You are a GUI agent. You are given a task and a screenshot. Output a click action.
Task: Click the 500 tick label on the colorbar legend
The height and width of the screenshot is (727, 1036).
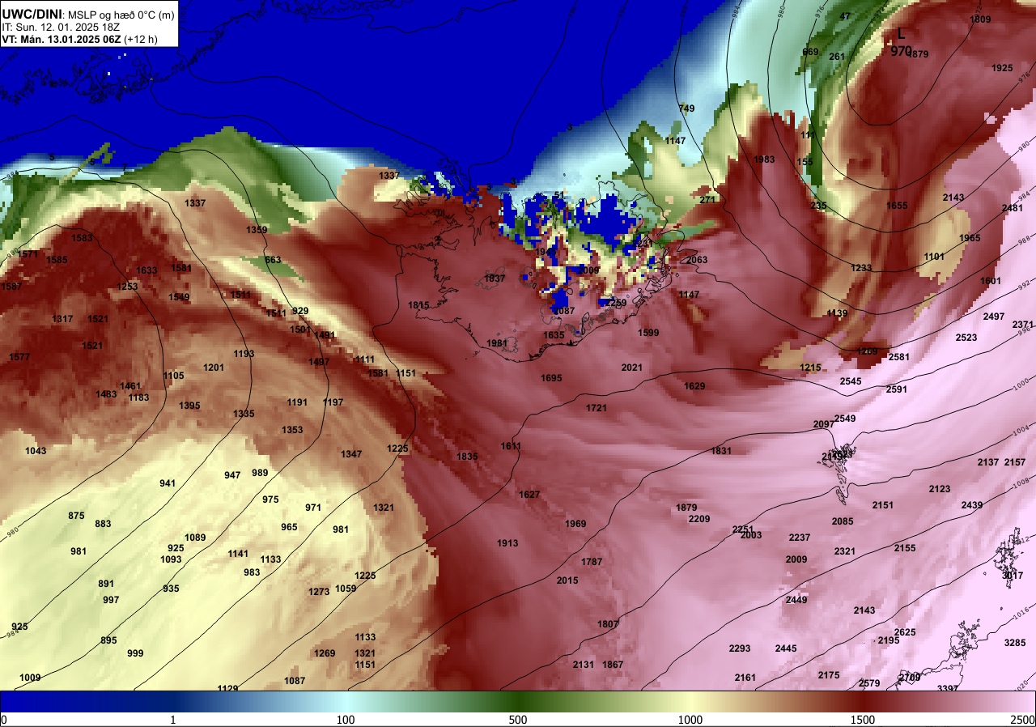518,720
